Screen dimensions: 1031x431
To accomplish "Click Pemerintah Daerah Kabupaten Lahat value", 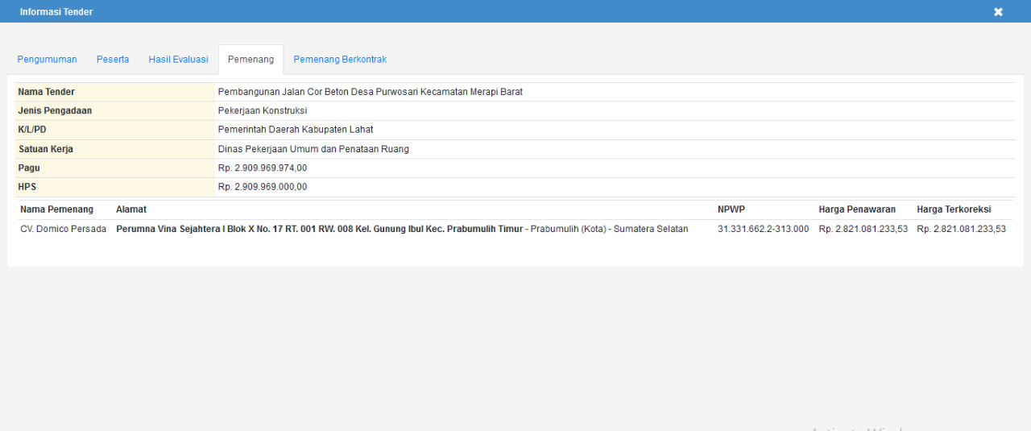I will 296,130.
